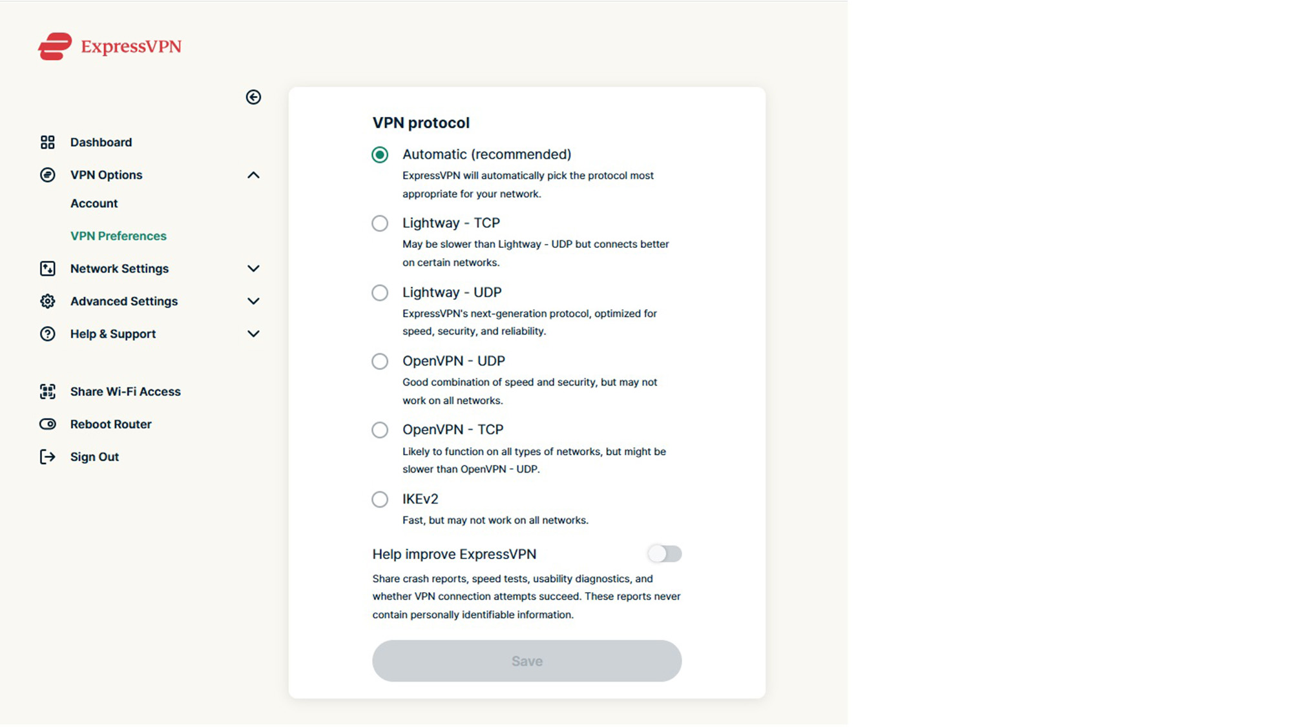Click the Help & Support question icon
Screen dimensions: 1292x727
point(48,334)
